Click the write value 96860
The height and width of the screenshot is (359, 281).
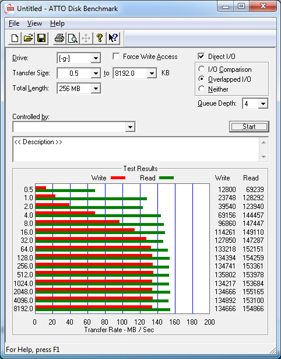[x=227, y=224]
